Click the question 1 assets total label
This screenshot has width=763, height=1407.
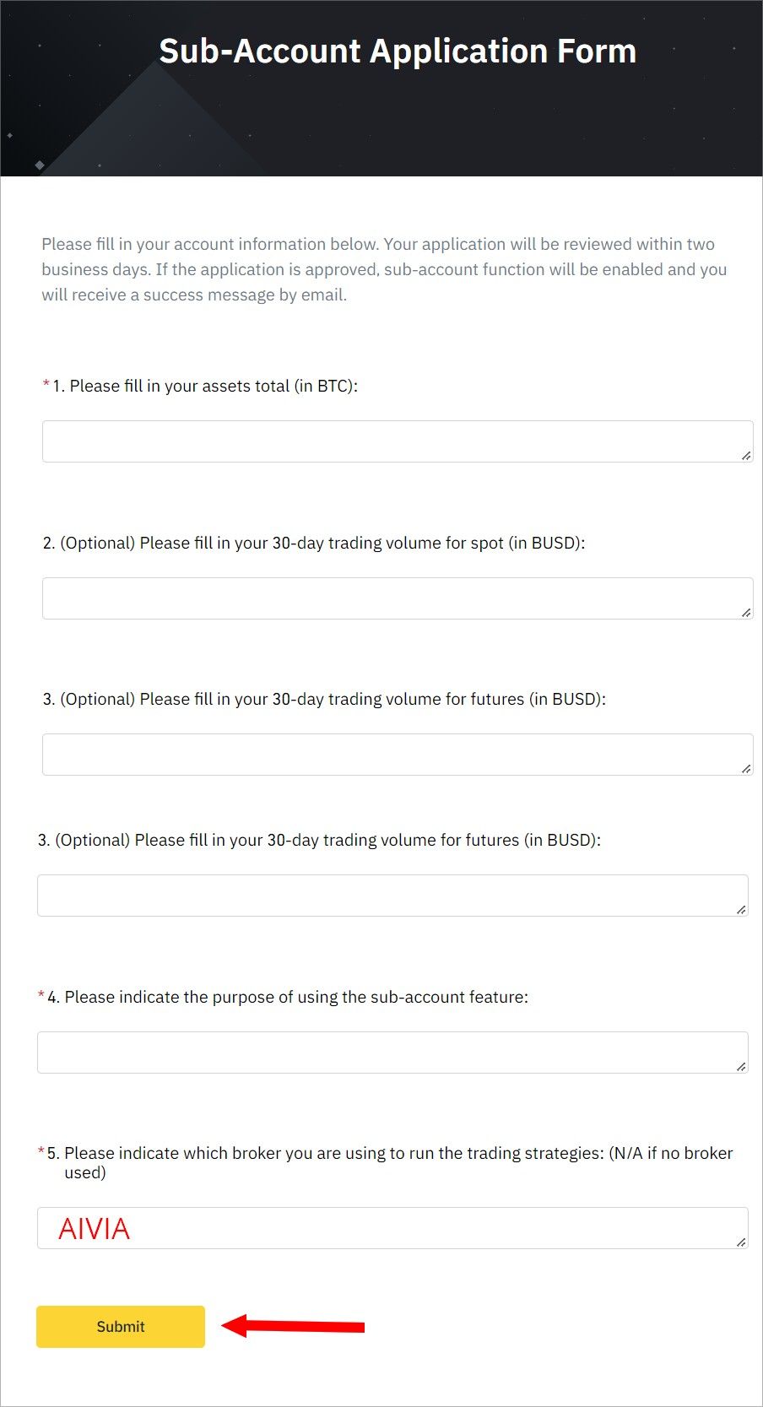(x=205, y=386)
